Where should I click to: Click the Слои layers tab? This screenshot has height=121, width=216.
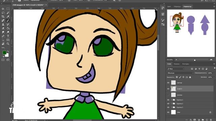tap(169, 64)
